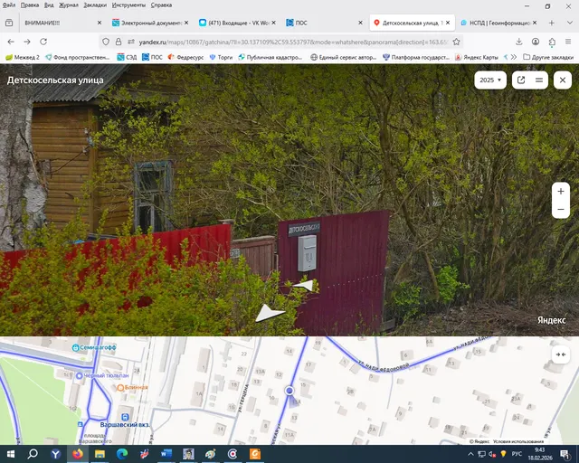Open the Правка menu
Screen dimensions: 579x463
[x=30, y=5]
